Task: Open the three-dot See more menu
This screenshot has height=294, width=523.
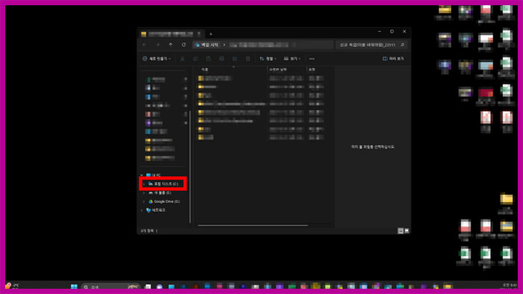Action: (x=312, y=59)
